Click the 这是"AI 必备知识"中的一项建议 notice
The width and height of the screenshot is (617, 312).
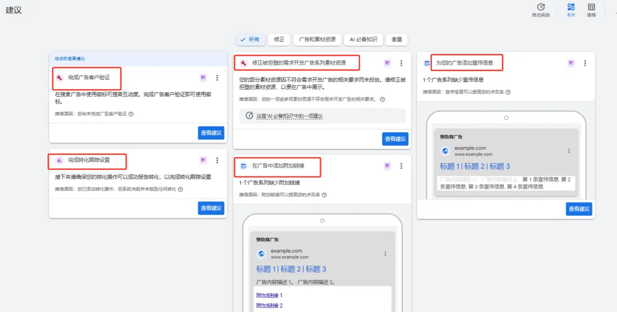coord(322,116)
